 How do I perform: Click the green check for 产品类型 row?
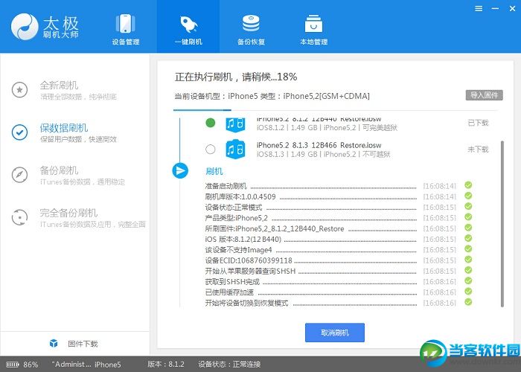(468, 217)
